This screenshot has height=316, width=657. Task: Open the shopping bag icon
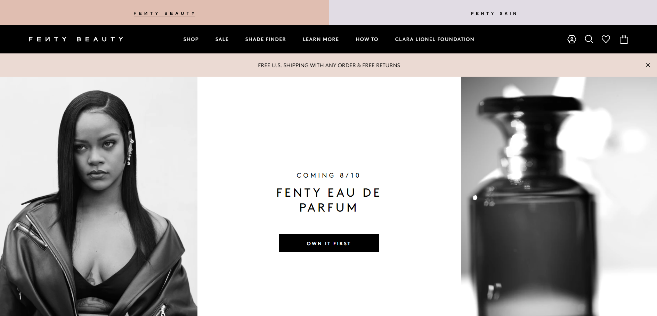coord(624,39)
